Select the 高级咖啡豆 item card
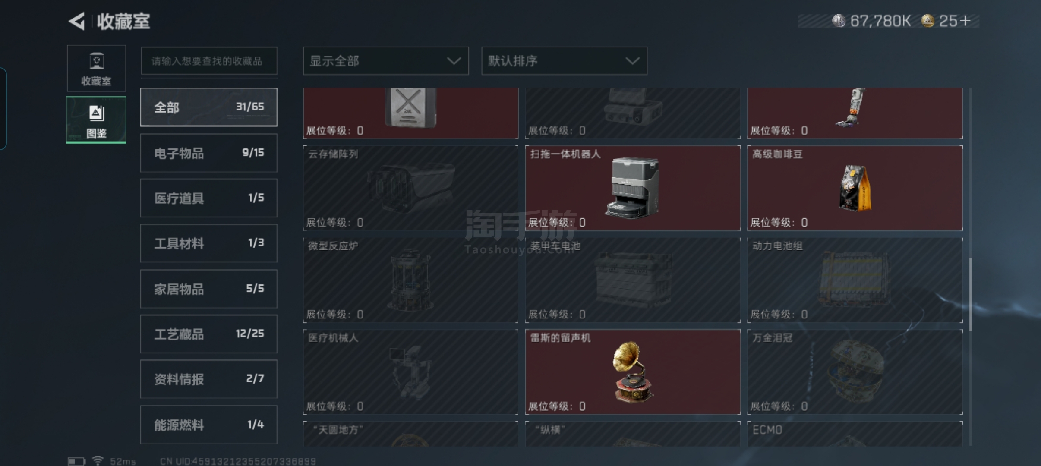The width and height of the screenshot is (1041, 466). [855, 188]
